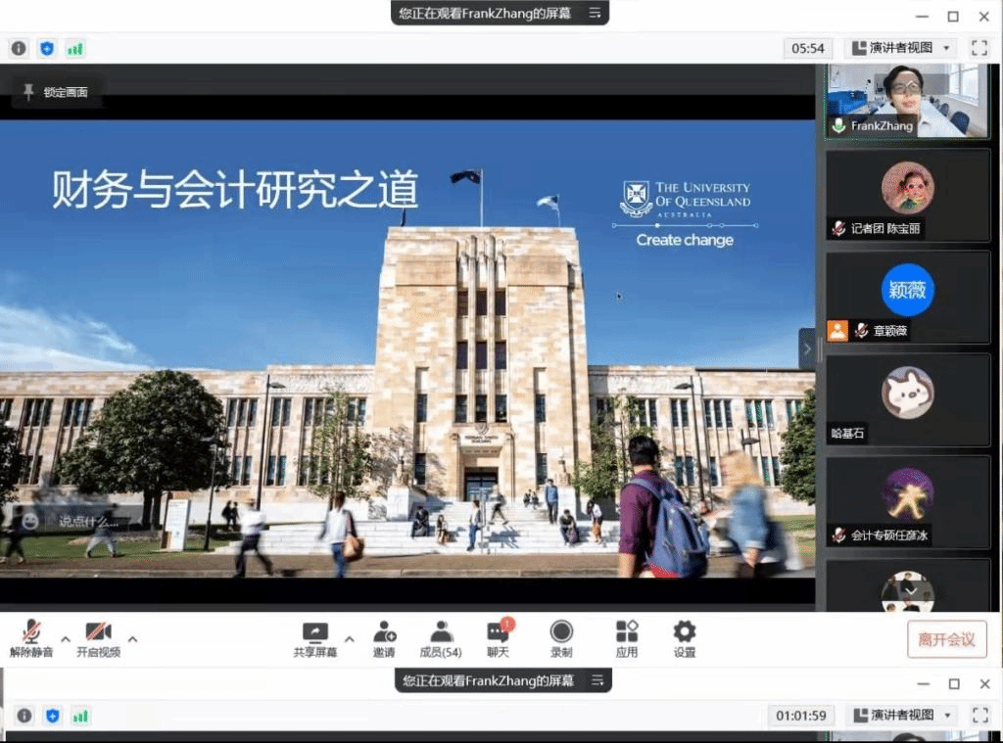
Task: Open the 邀请 invite icon
Action: (x=384, y=632)
